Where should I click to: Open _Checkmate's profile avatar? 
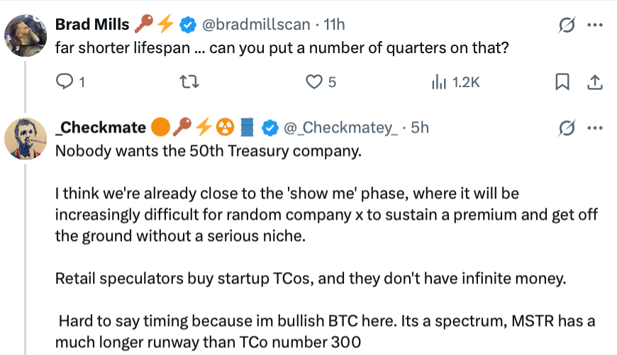point(27,137)
